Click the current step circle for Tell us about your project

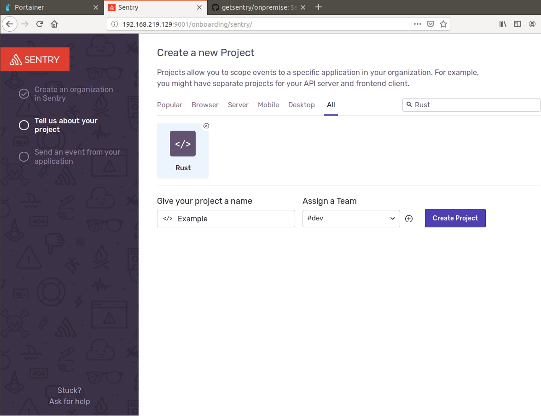[24, 125]
